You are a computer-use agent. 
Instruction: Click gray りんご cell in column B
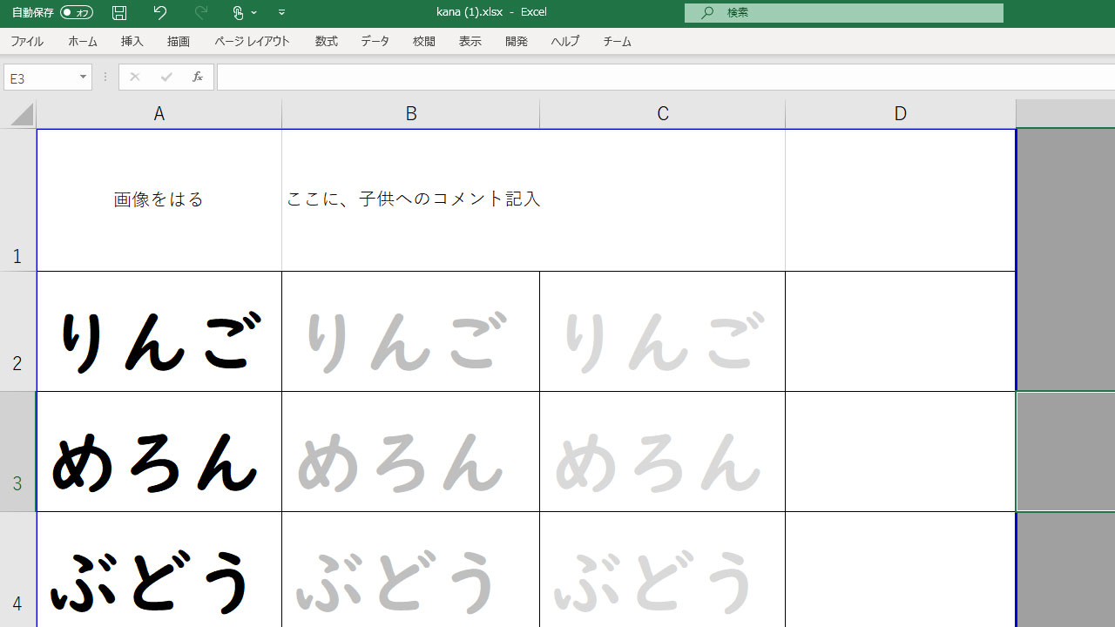coord(410,331)
